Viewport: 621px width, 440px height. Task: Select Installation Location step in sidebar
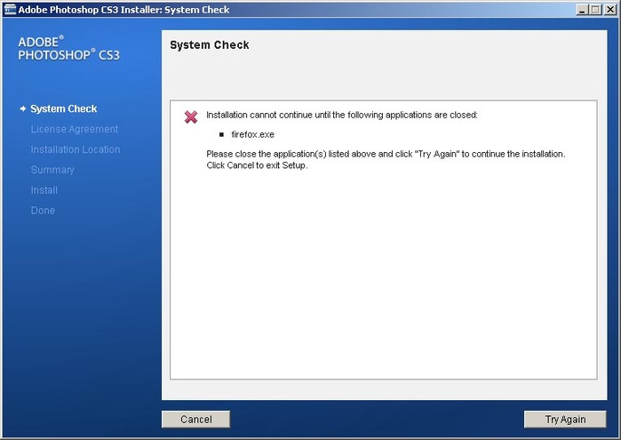coord(76,149)
